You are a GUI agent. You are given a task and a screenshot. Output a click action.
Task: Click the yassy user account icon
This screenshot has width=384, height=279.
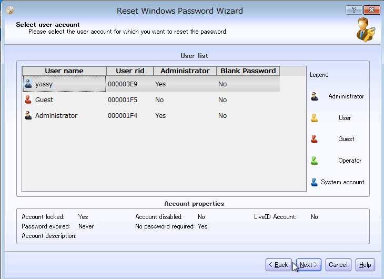(28, 84)
